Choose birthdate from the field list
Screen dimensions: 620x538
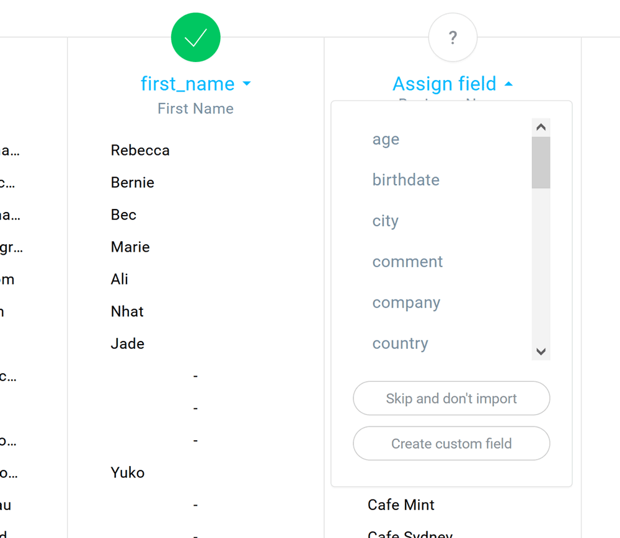405,180
